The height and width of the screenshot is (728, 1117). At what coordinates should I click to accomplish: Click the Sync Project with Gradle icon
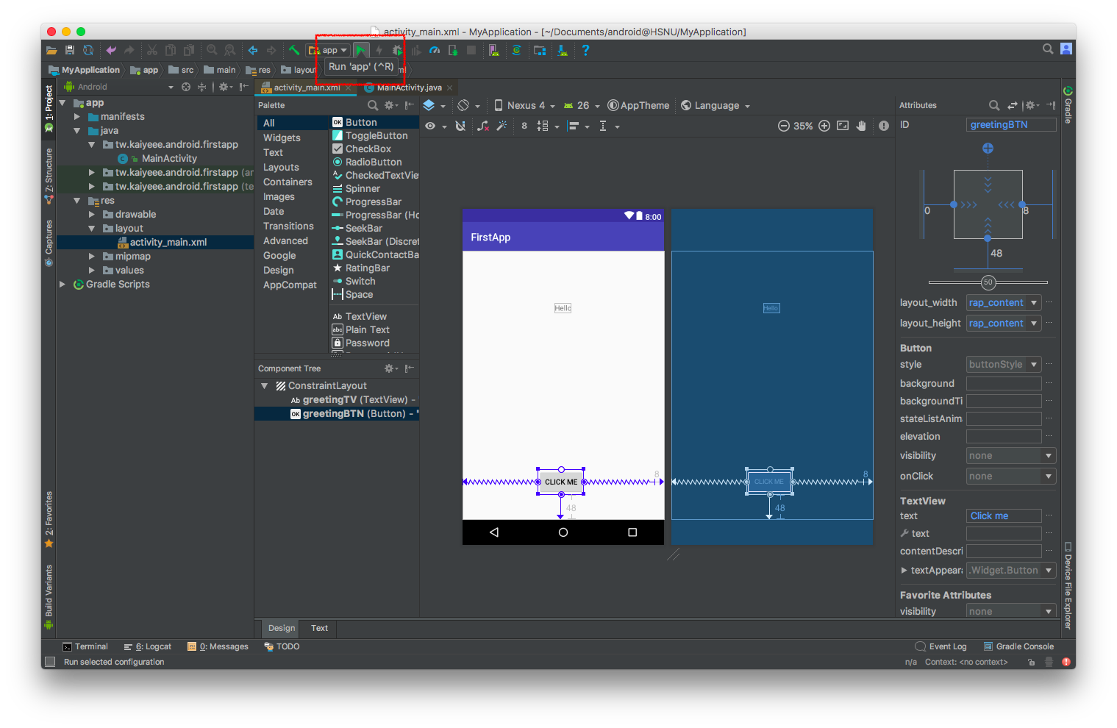click(516, 50)
